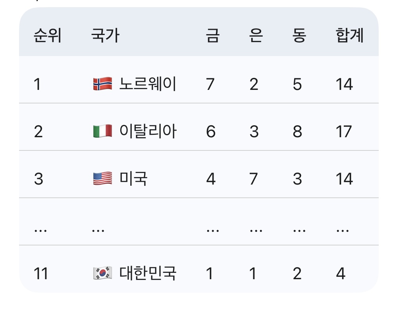
Task: Select the 노르웨이 country name
Action: tap(148, 84)
